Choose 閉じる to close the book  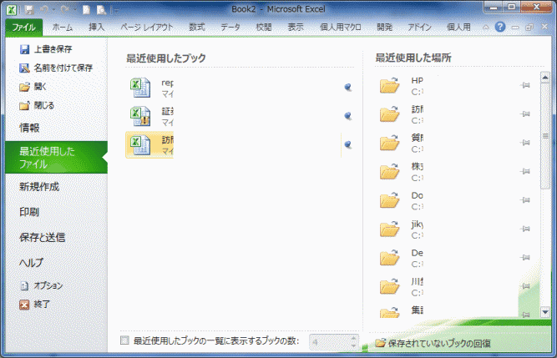click(37, 105)
